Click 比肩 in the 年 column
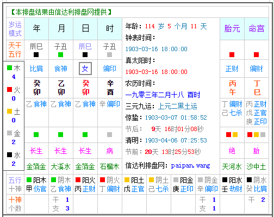The height and width of the screenshot is (217, 274). pos(36,69)
